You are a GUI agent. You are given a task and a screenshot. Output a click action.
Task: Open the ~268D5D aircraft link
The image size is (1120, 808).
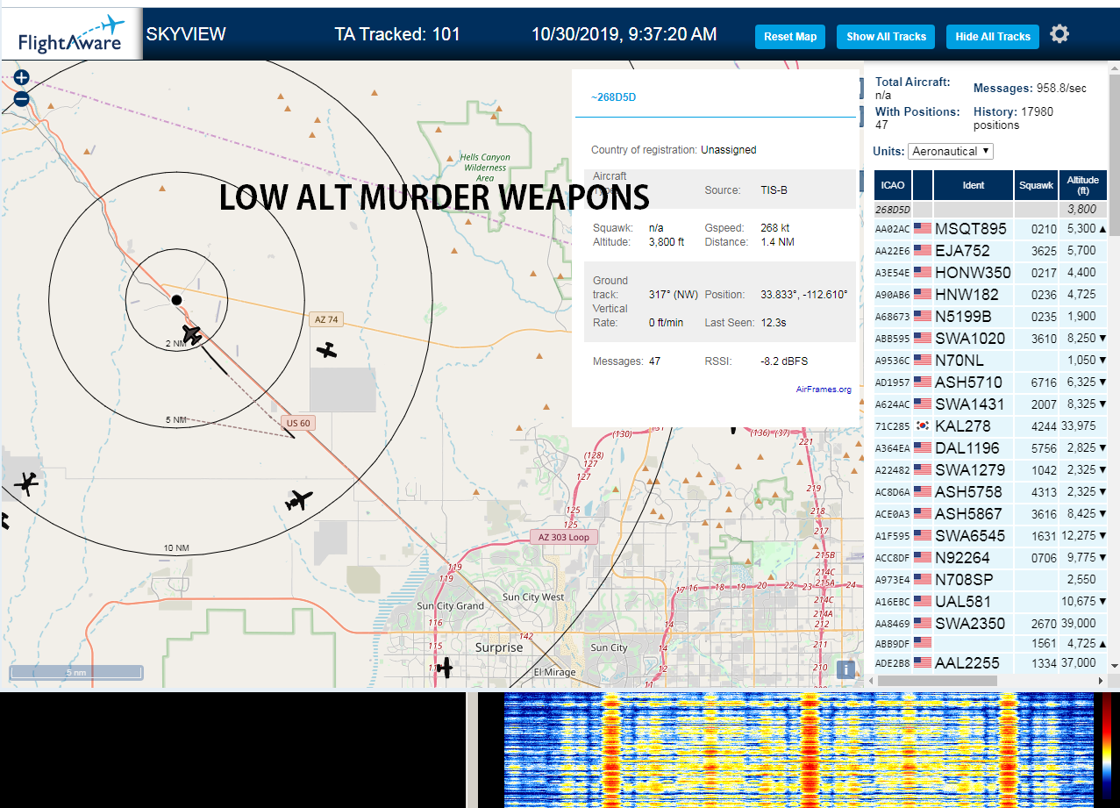613,97
